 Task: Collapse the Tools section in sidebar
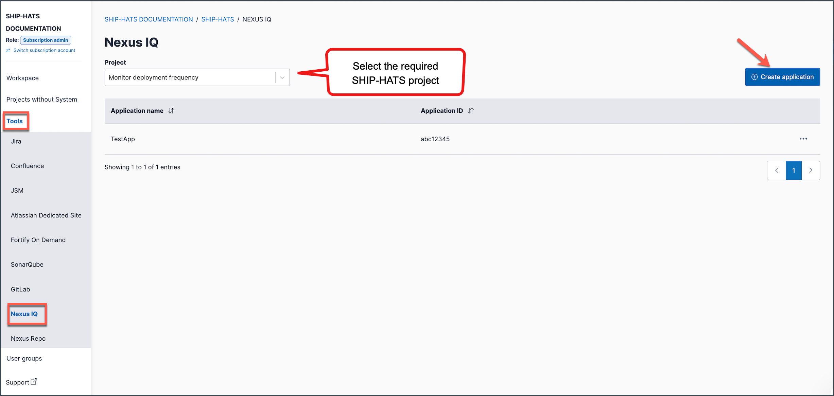pos(15,121)
